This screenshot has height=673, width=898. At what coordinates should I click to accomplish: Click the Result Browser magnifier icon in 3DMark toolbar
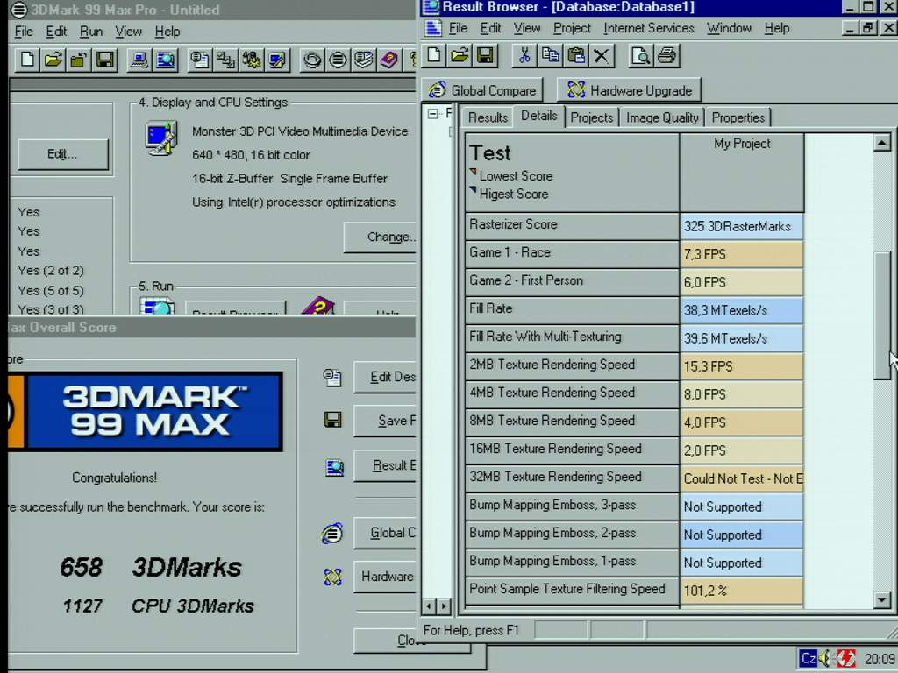pyautogui.click(x=166, y=60)
